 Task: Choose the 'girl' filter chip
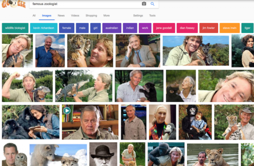[x=96, y=28]
